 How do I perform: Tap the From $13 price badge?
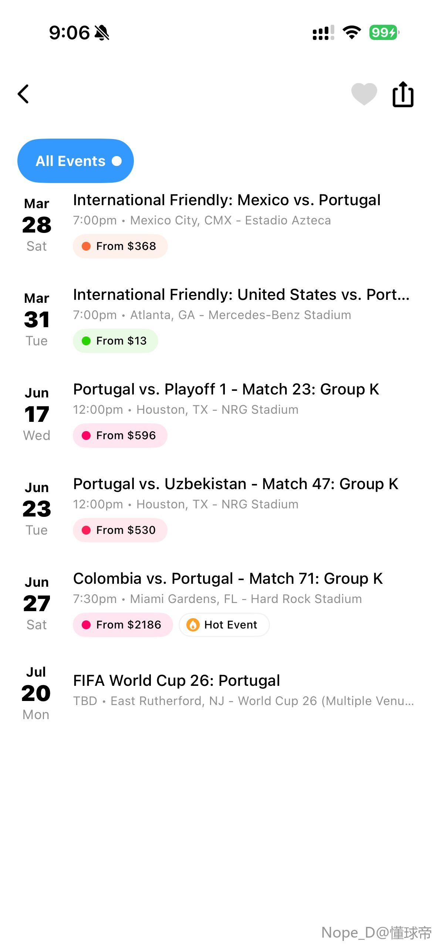[x=115, y=341]
